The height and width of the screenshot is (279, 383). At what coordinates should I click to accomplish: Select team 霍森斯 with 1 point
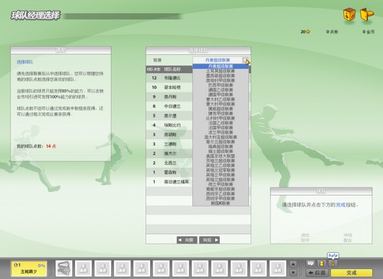(169, 172)
